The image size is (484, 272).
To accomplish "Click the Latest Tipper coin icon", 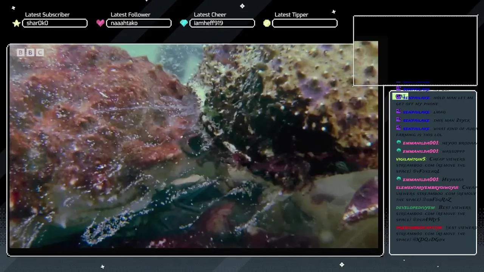I will [x=267, y=23].
